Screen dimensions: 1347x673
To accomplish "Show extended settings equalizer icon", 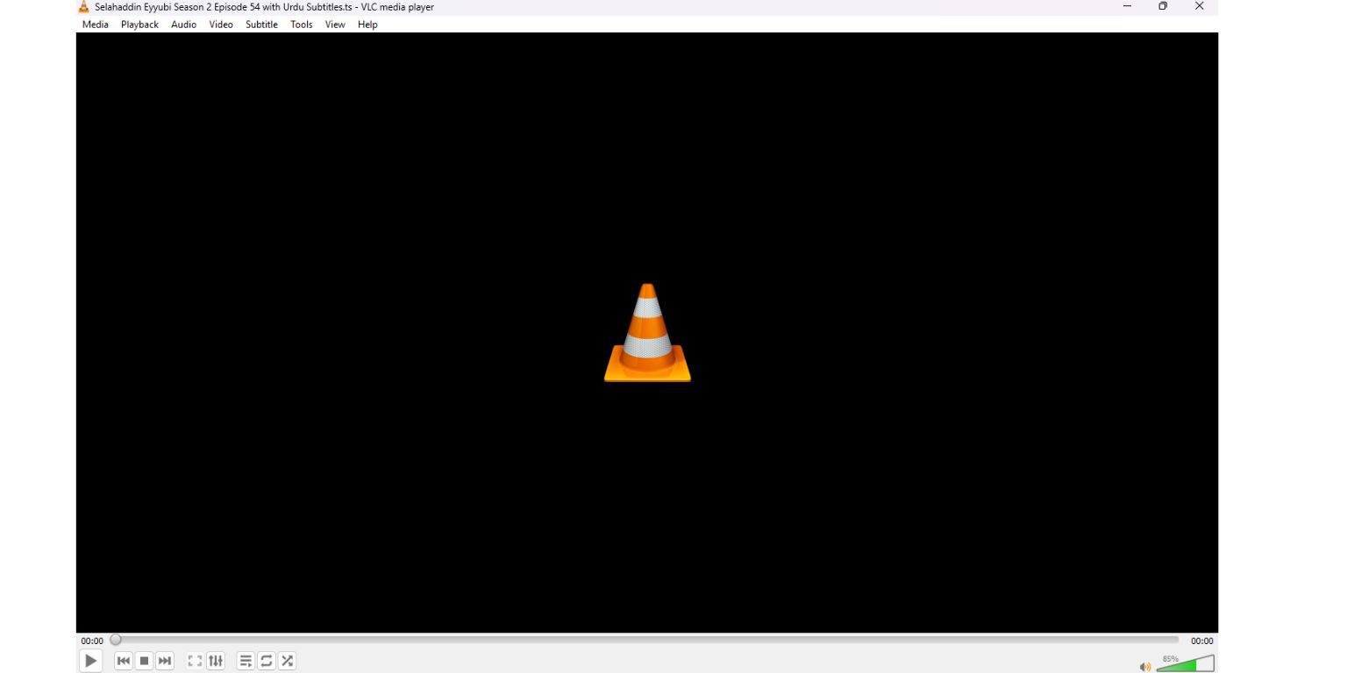I will point(216,661).
